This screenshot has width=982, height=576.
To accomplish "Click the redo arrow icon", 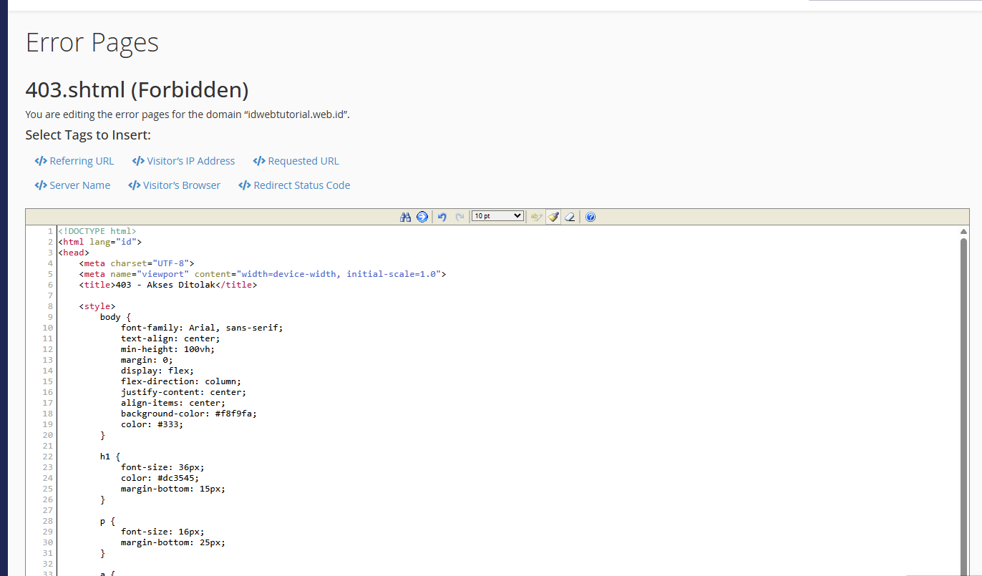I will click(460, 217).
